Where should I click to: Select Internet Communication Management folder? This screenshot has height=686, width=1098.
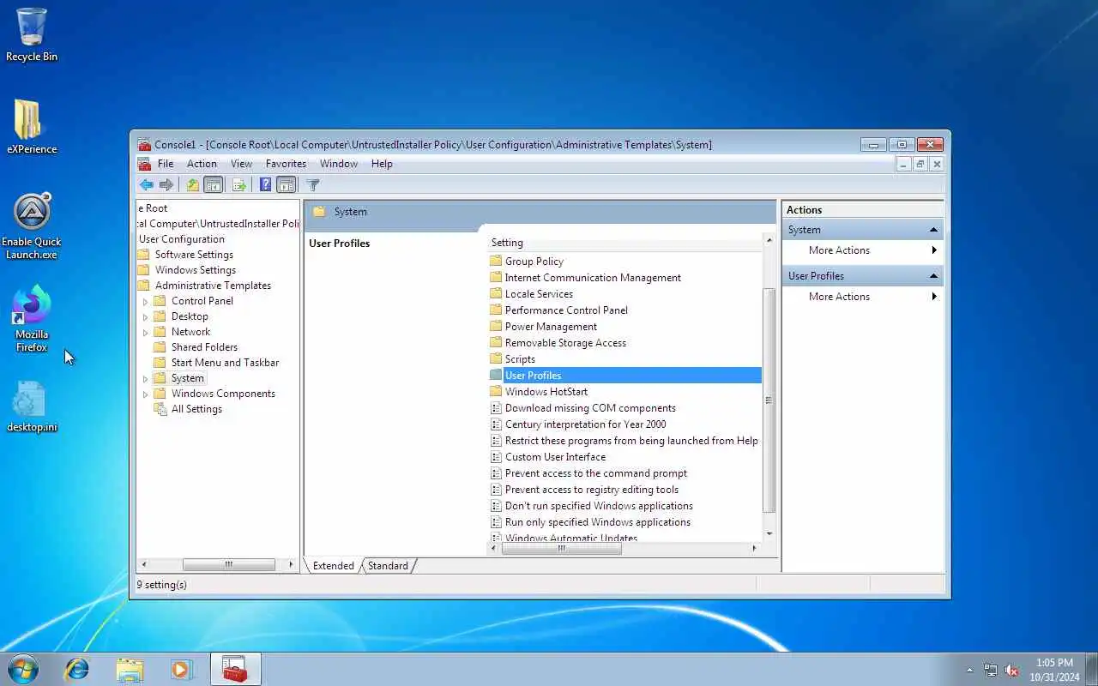593,278
